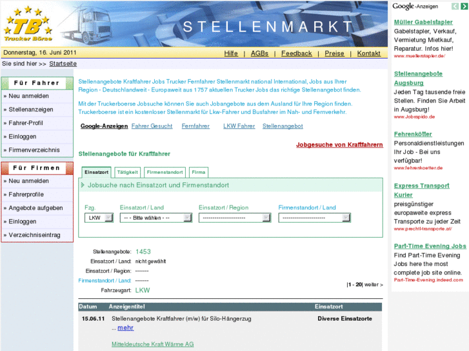
Task: Click the Part-Time-Evening.indeed.com URL
Action: coord(428,280)
